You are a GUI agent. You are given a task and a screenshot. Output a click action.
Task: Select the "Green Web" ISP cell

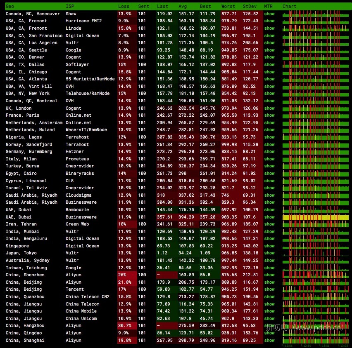point(77,224)
